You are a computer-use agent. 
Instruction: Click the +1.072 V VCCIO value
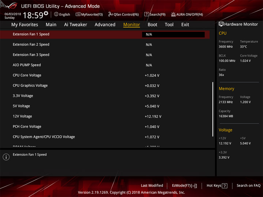152,137
